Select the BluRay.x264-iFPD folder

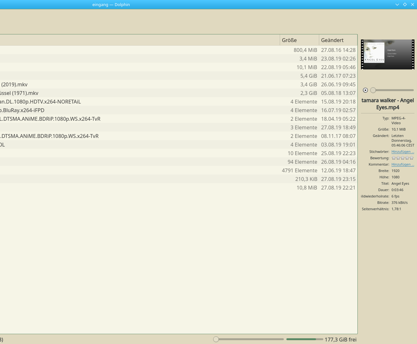(22, 110)
